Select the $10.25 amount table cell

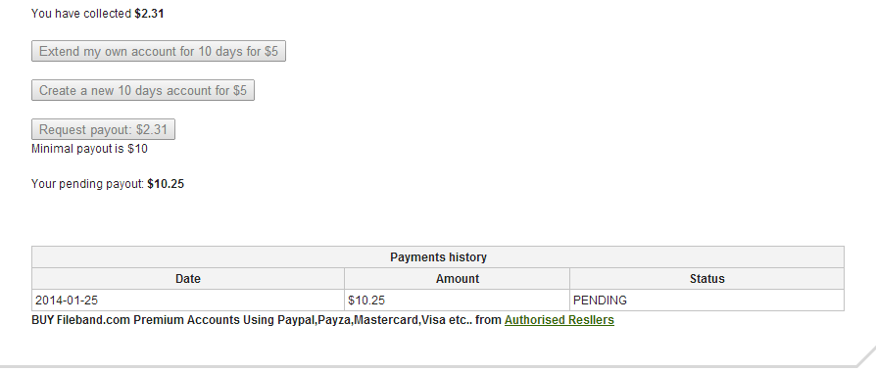[457, 301]
